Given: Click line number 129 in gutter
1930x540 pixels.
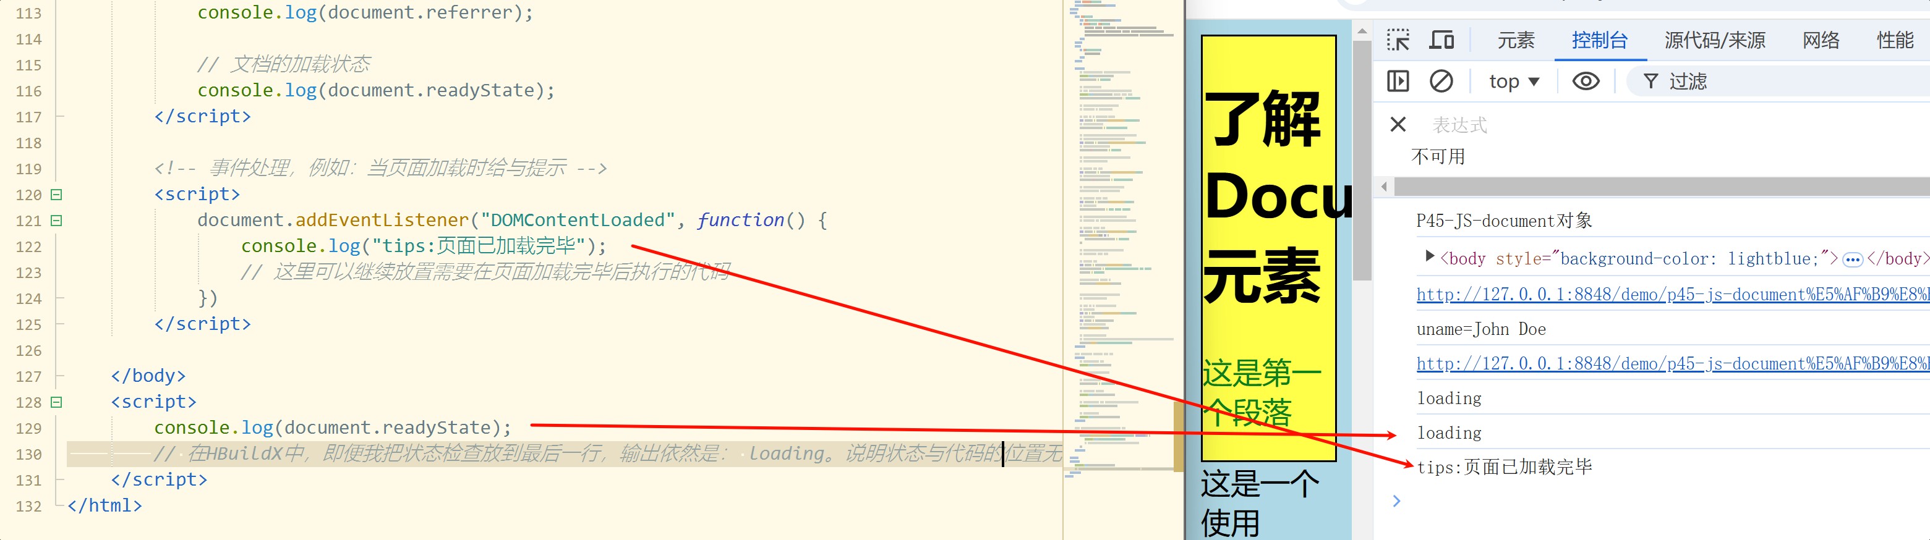Looking at the screenshot, I should [x=28, y=428].
